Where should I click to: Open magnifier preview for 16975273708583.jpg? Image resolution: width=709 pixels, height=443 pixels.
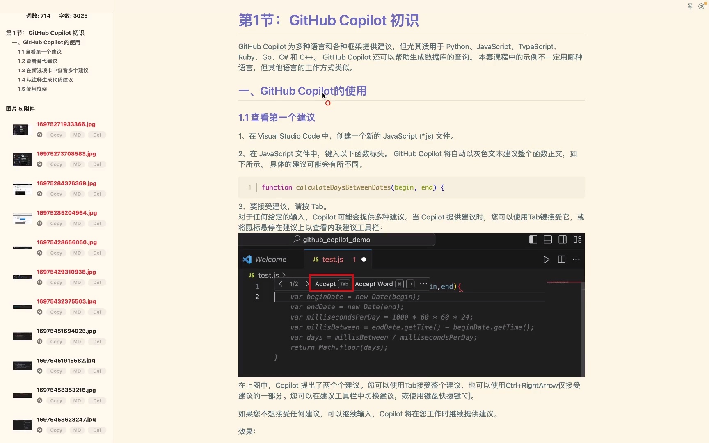(x=39, y=164)
